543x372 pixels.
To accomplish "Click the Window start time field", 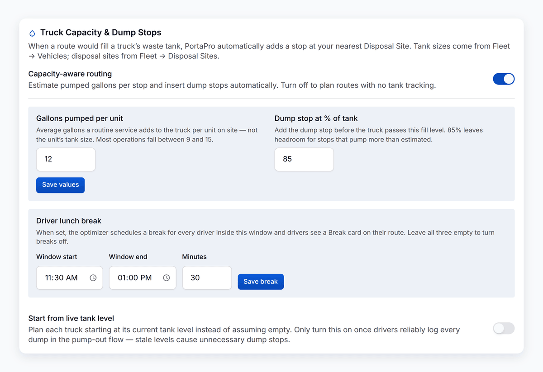I will click(x=70, y=278).
